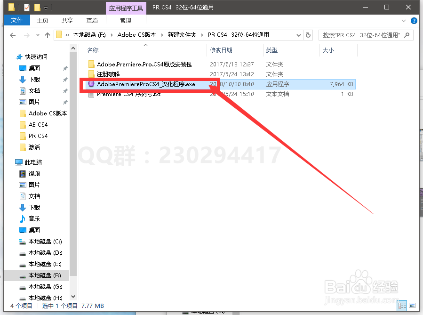Open pinned 桌面 under quick access
This screenshot has width=423, height=315.
tap(34, 68)
